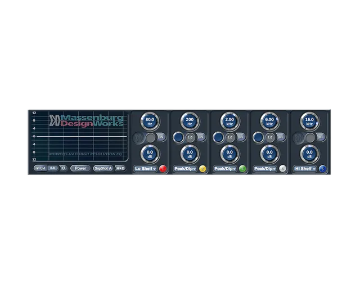The height and width of the screenshot is (283, 360).
Task: Click the 0.0 dB gain knob in band 2
Action: coord(190,154)
